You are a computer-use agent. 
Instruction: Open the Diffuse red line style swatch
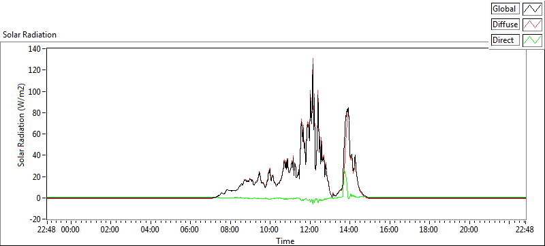(x=533, y=25)
